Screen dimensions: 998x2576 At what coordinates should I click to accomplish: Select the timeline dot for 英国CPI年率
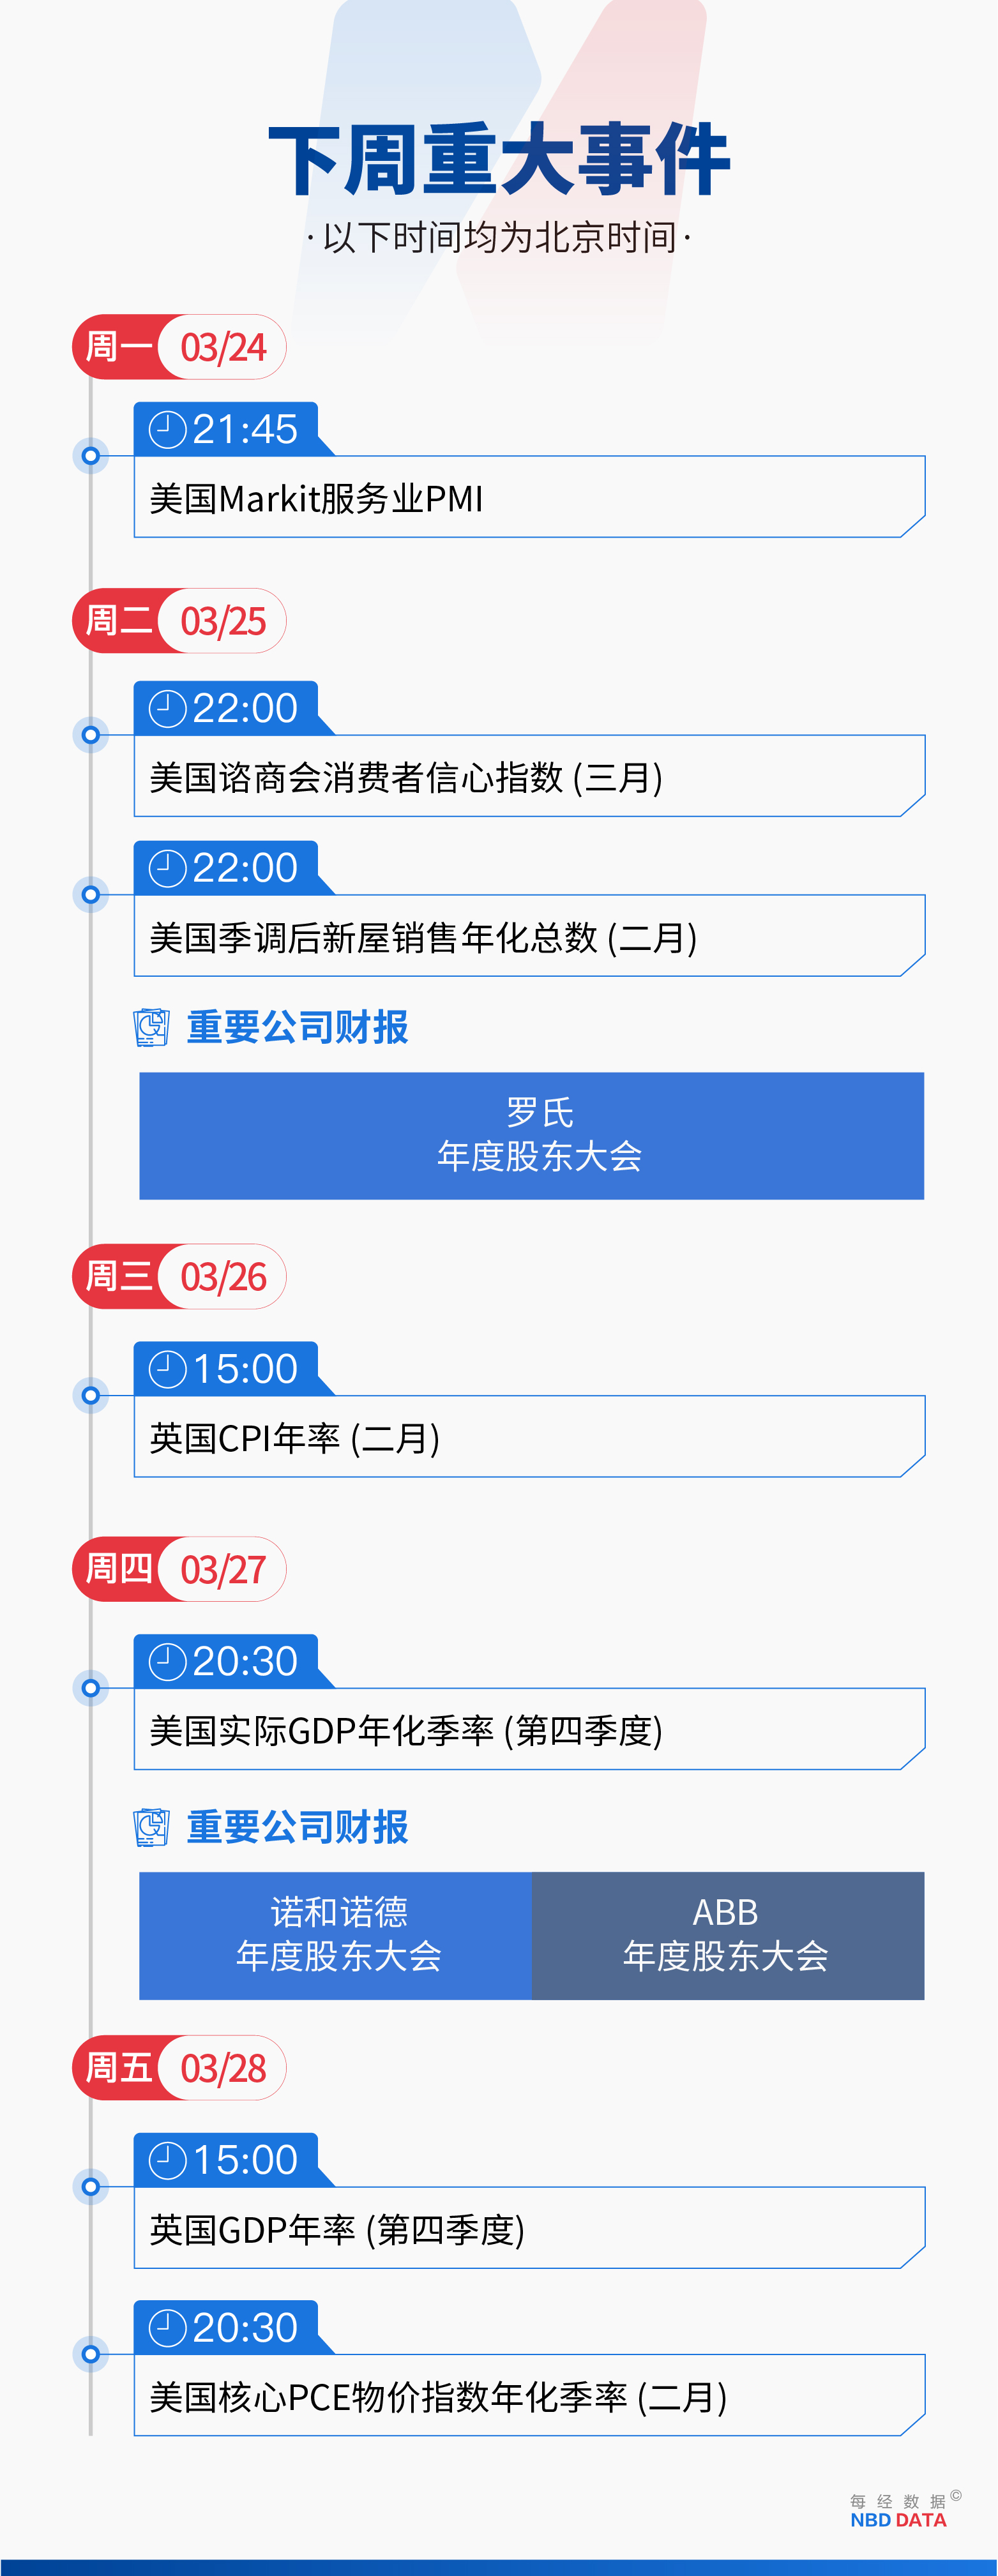coord(91,1395)
